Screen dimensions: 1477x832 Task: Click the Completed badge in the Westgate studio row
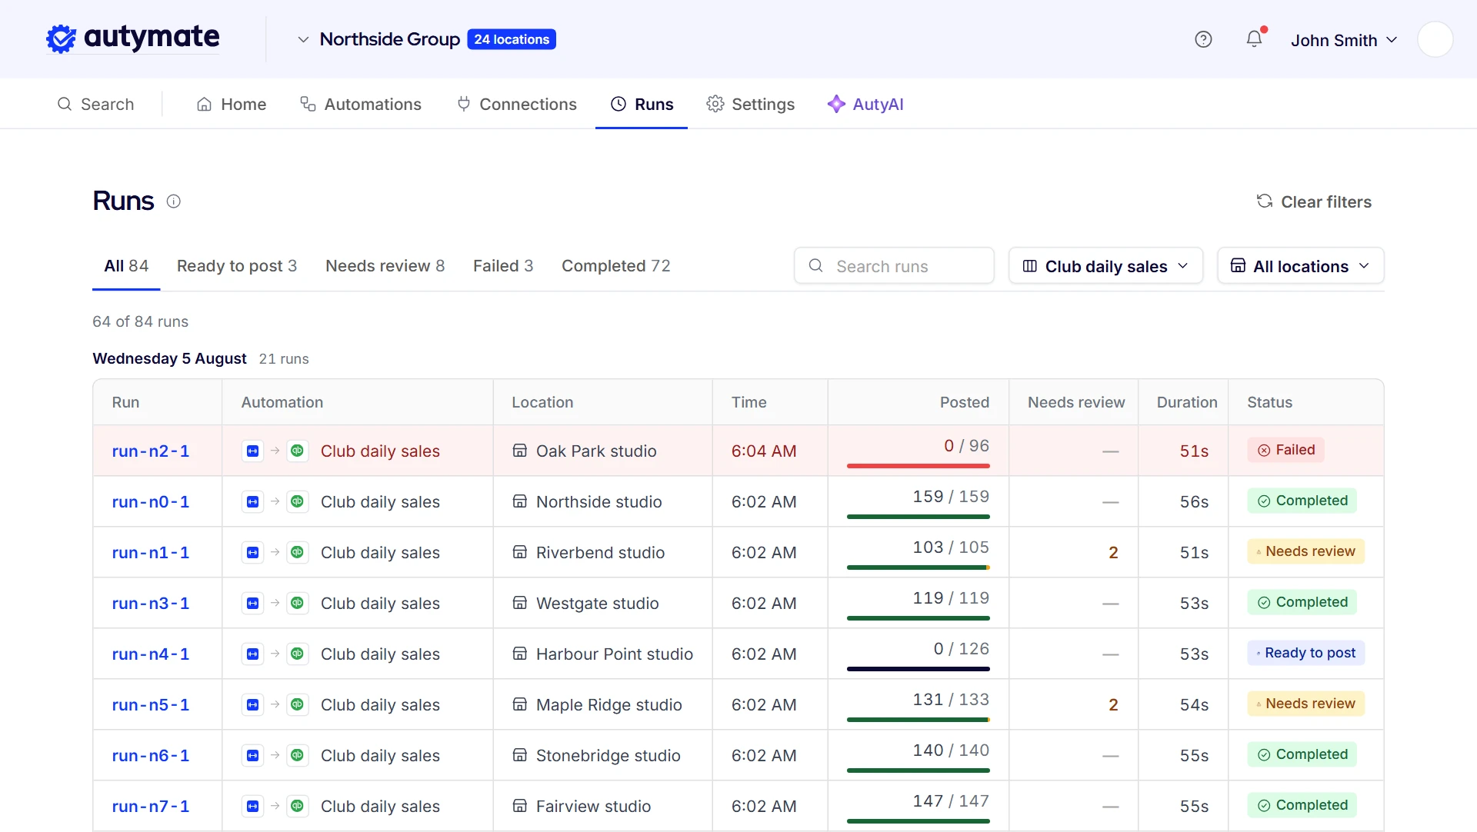(x=1302, y=602)
